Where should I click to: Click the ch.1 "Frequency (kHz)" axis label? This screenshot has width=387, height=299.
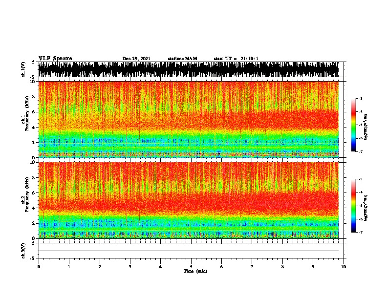(x=27, y=114)
